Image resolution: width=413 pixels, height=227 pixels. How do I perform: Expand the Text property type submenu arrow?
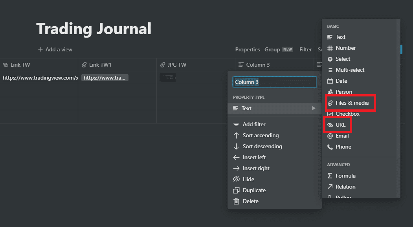click(314, 108)
